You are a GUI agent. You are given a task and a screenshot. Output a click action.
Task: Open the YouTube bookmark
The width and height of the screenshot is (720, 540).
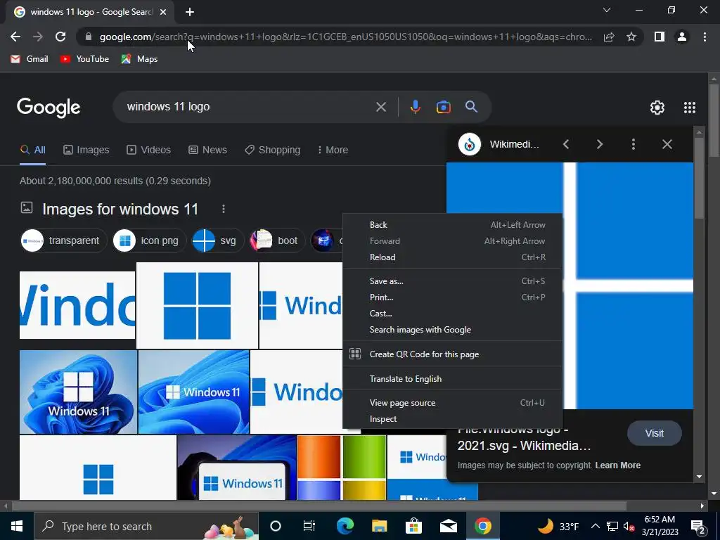[84, 59]
